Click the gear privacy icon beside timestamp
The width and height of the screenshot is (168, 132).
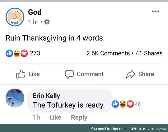point(47,22)
